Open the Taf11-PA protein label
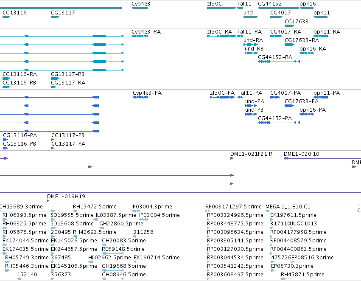 pyautogui.click(x=249, y=93)
